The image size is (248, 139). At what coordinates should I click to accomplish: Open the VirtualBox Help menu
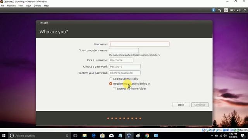click(x=46, y=6)
